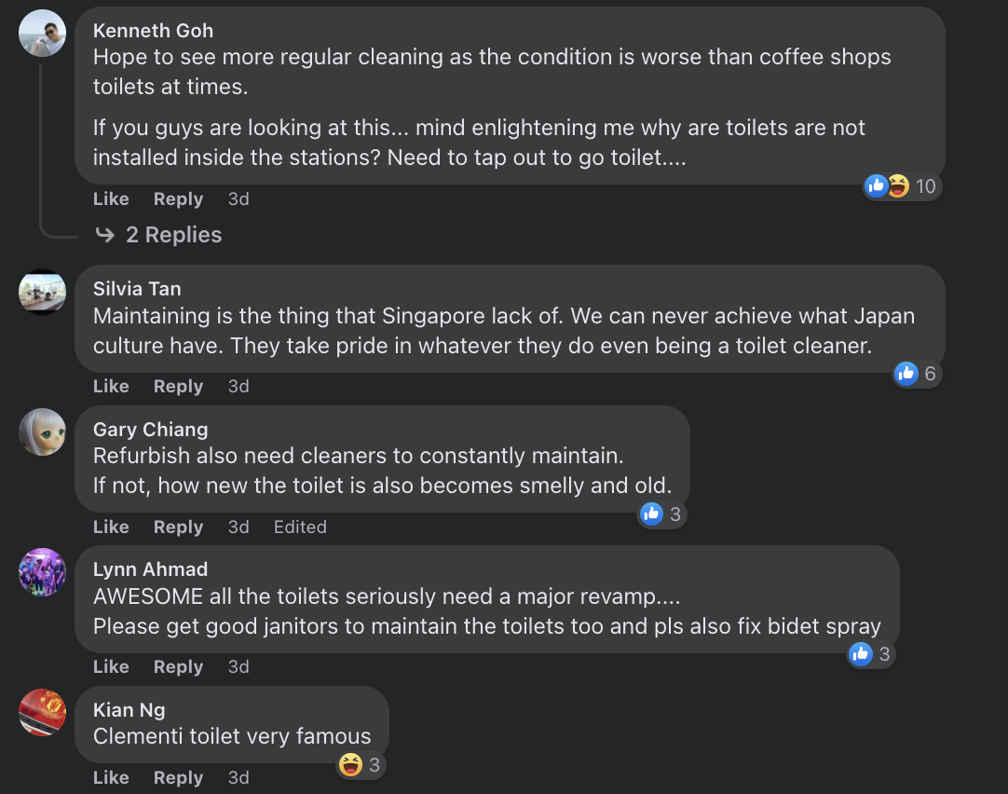View reactions on Kenneth Goh's comment

tap(900, 186)
